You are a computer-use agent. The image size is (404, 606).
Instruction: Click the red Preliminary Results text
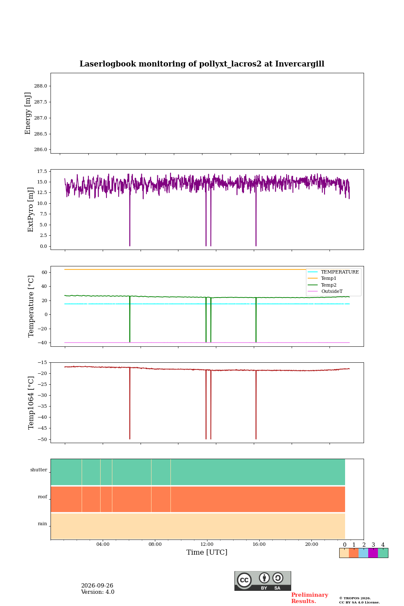pyautogui.click(x=309, y=598)
